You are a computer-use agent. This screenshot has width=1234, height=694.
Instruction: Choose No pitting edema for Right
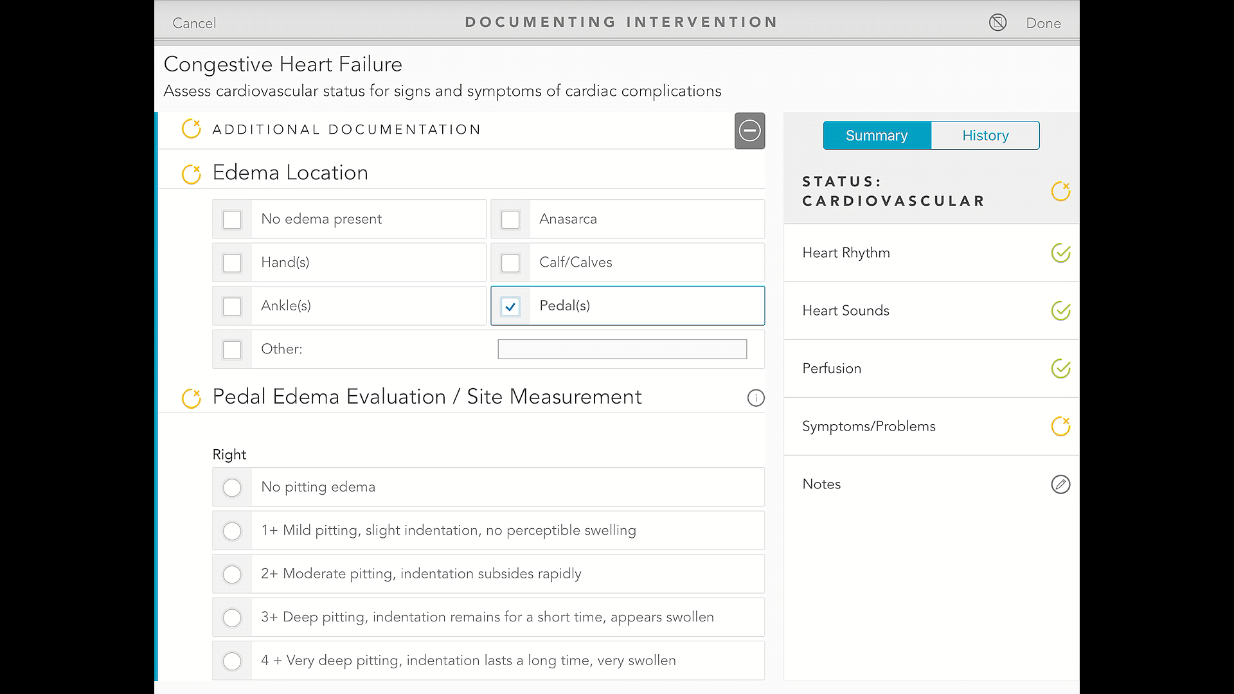(x=232, y=487)
